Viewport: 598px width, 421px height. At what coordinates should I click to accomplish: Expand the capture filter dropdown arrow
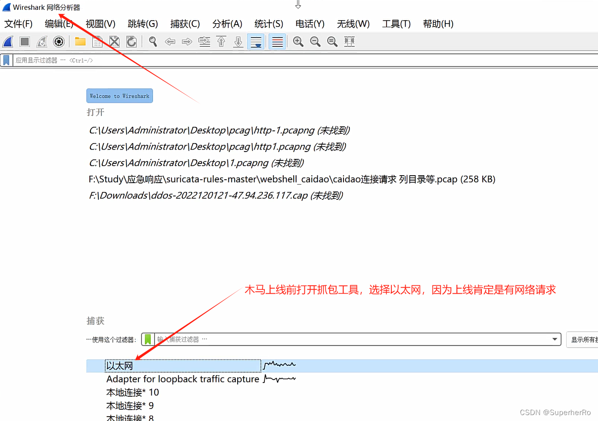point(555,340)
